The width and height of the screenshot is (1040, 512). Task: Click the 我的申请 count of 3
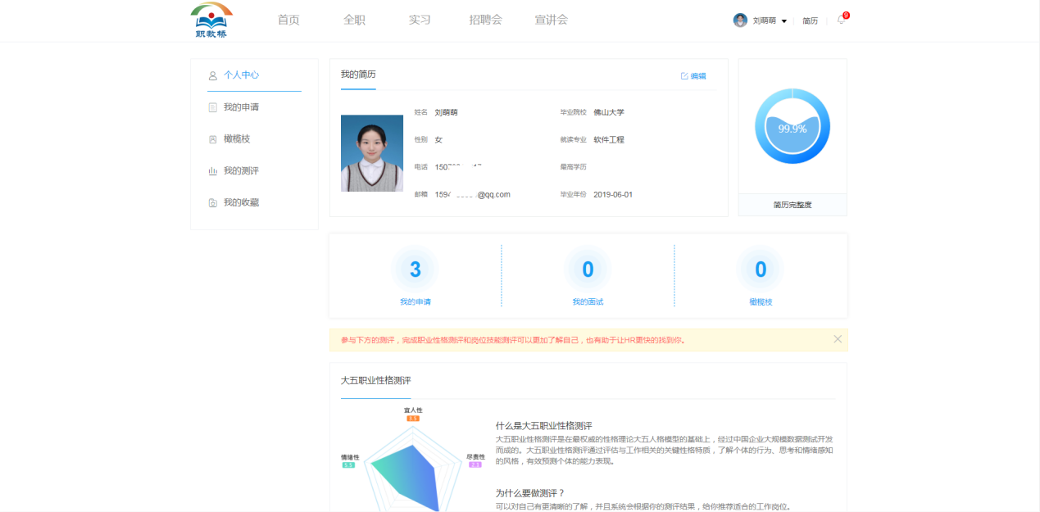(416, 270)
